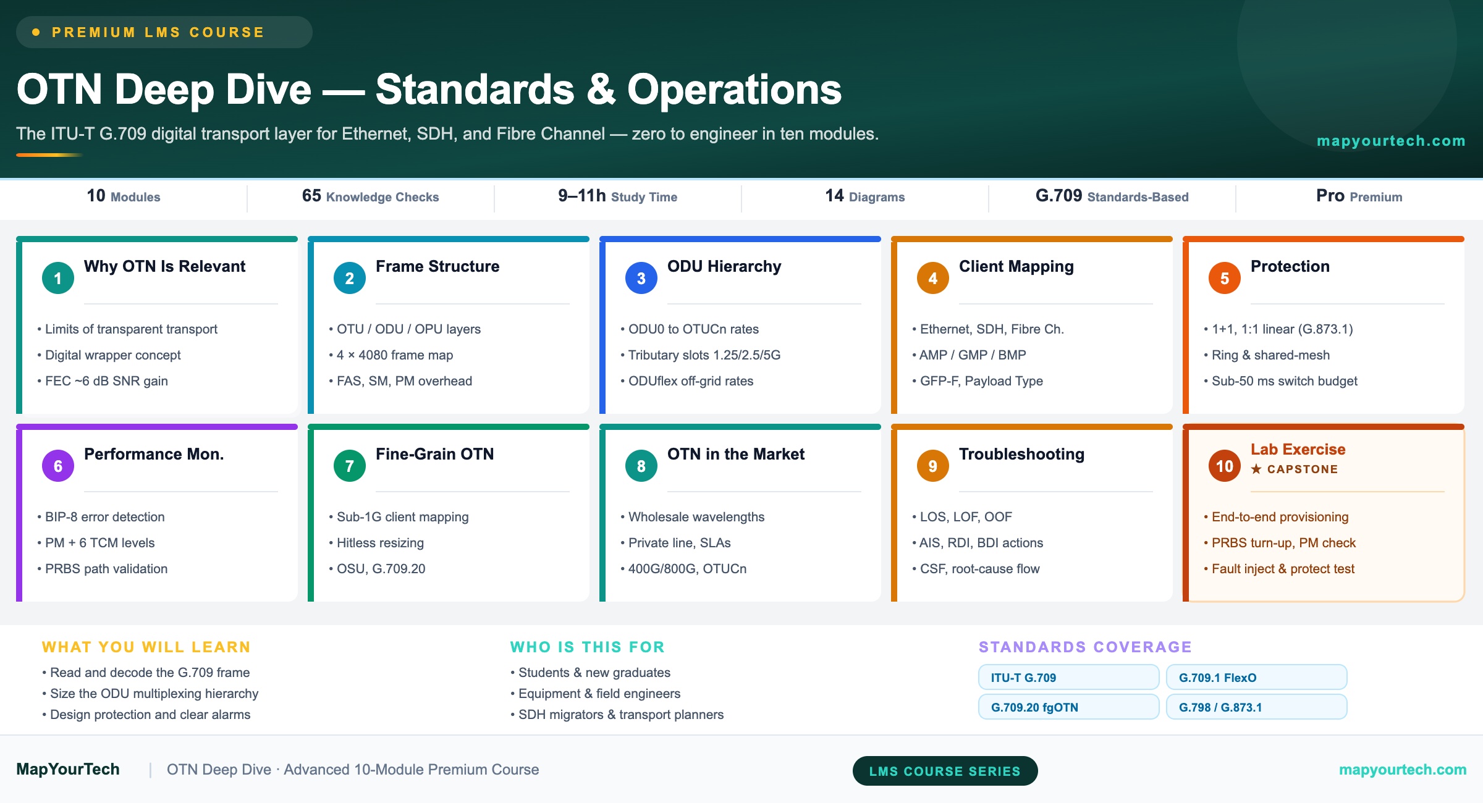Click 'AMP / GMP / BMP' bullet

click(x=969, y=355)
